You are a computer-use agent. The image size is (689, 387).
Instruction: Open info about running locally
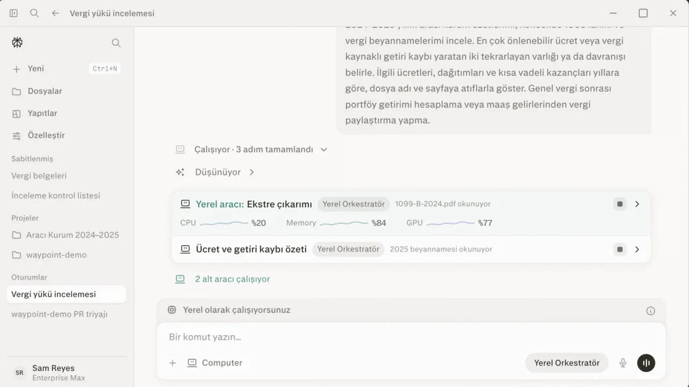pos(651,311)
